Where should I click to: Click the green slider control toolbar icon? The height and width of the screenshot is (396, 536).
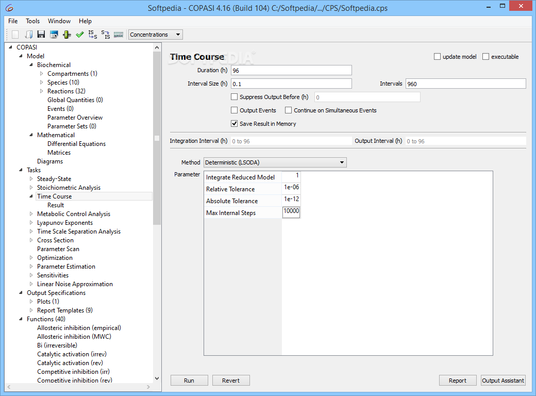click(67, 35)
